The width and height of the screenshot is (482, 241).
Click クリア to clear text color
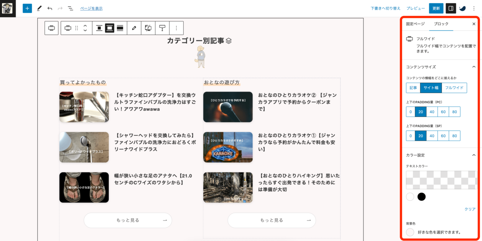[x=470, y=209]
